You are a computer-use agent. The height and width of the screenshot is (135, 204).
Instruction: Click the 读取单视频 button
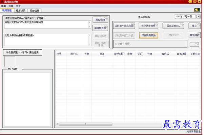(x=100, y=28)
